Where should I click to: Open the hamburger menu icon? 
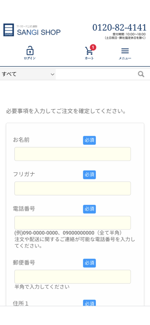coord(125,51)
